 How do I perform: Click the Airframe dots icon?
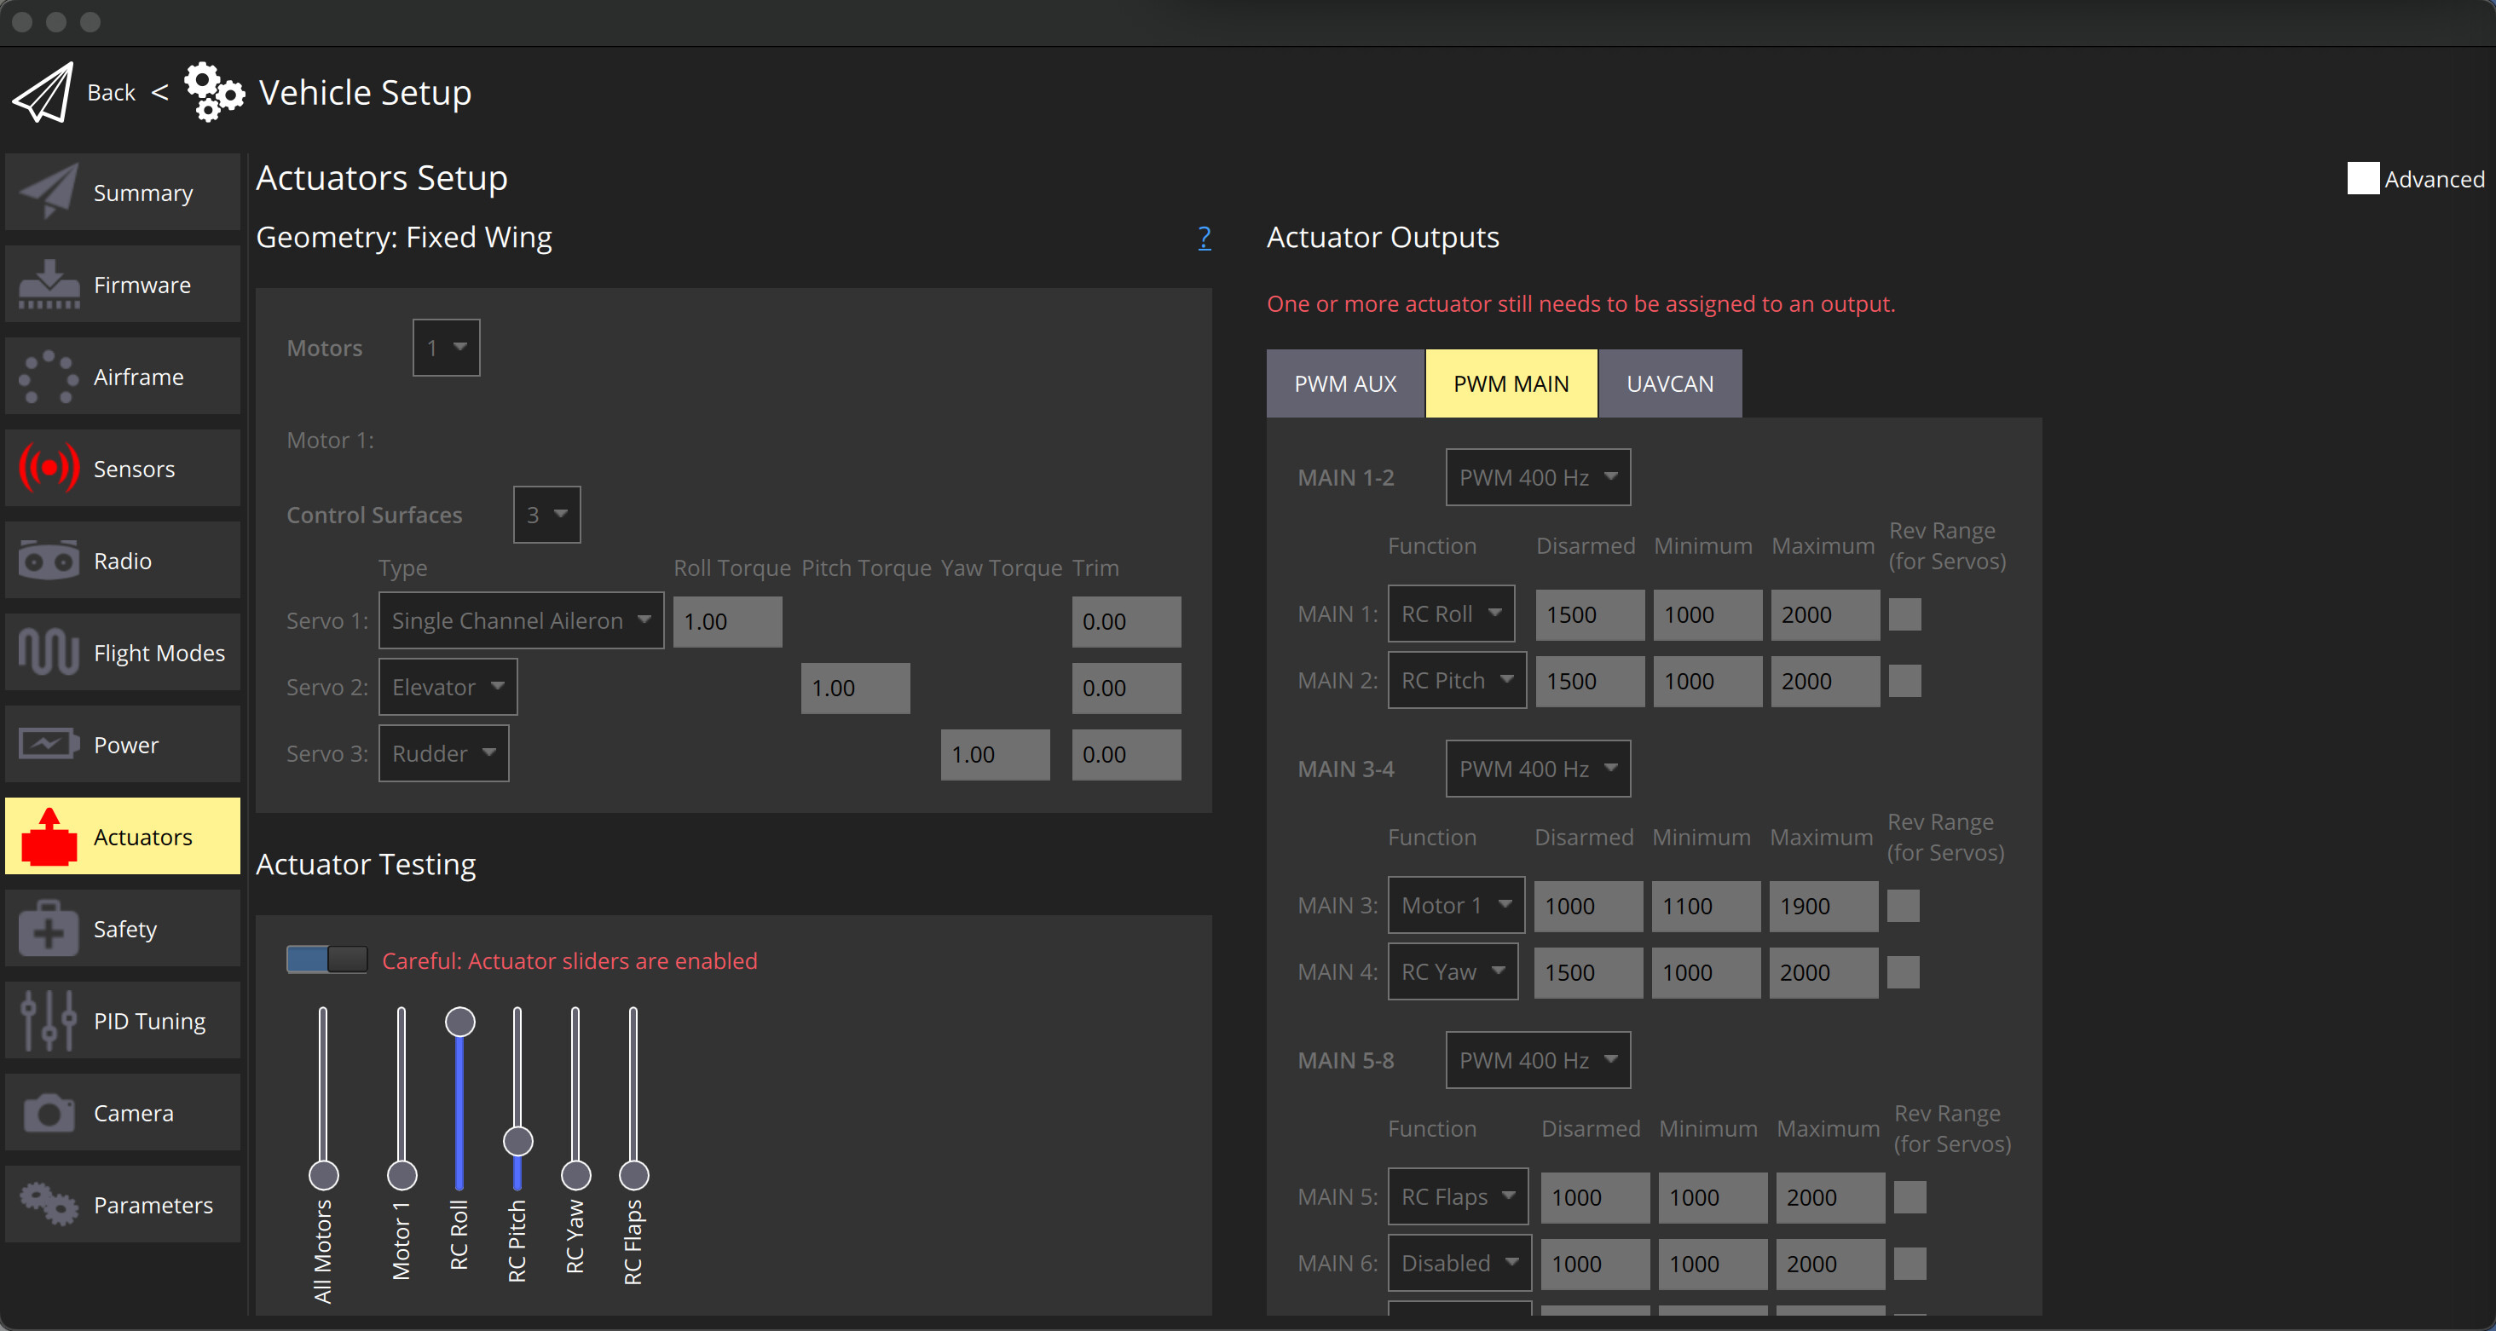coord(49,376)
